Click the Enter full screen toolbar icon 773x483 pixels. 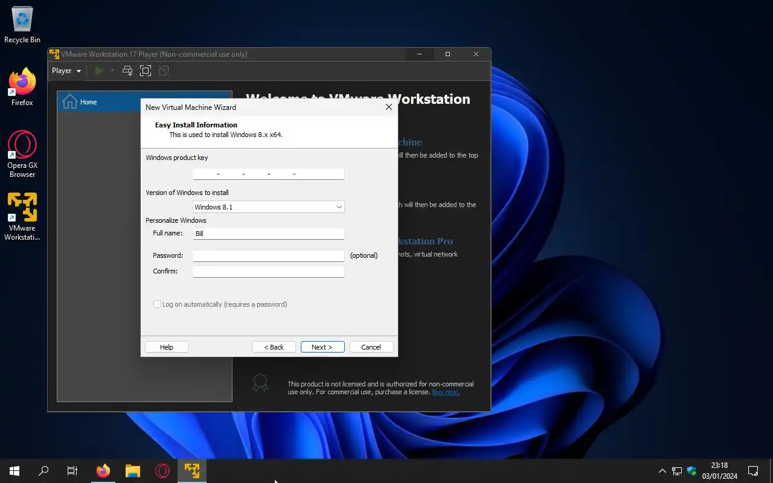pos(146,71)
